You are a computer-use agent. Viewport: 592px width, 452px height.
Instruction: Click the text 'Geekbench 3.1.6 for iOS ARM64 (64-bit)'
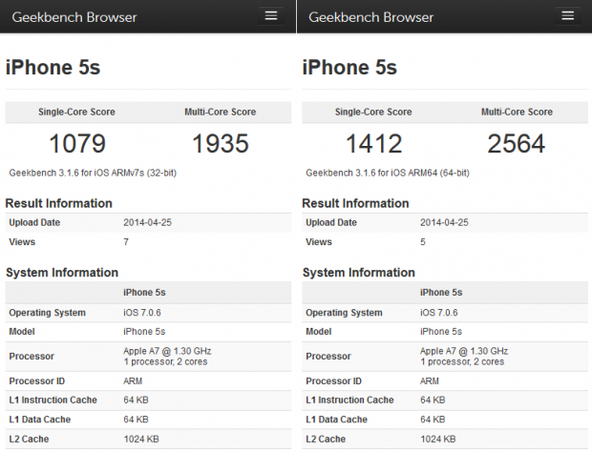click(388, 173)
